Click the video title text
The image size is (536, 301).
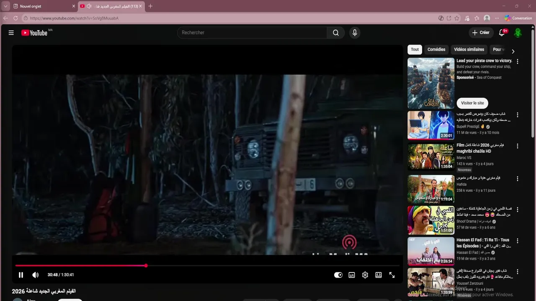click(x=44, y=291)
